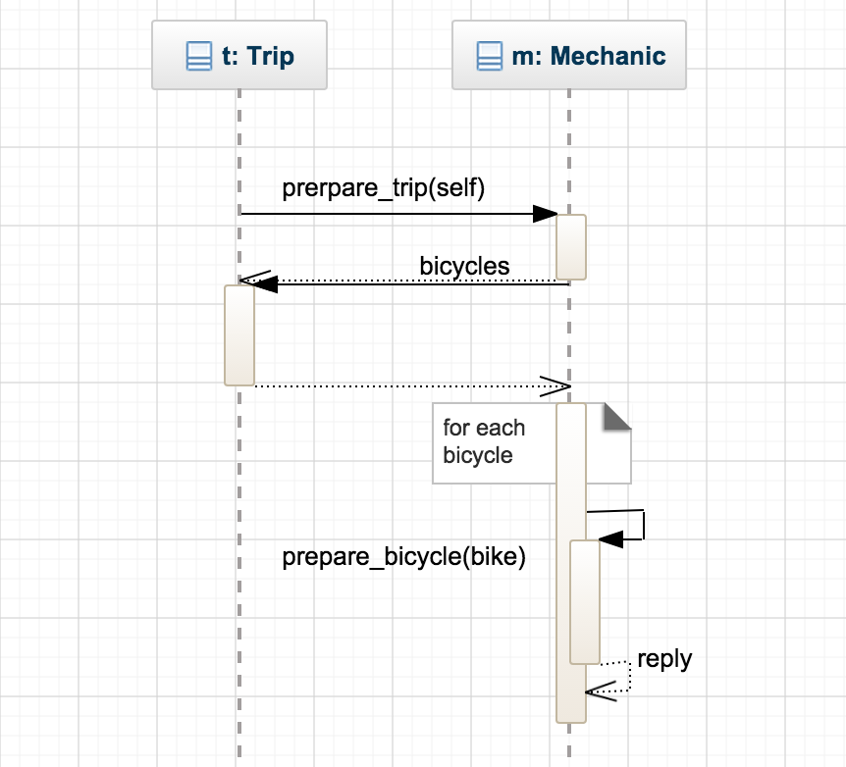
Task: Select the activation bar on Trip lifeline
Action: pyautogui.click(x=239, y=335)
